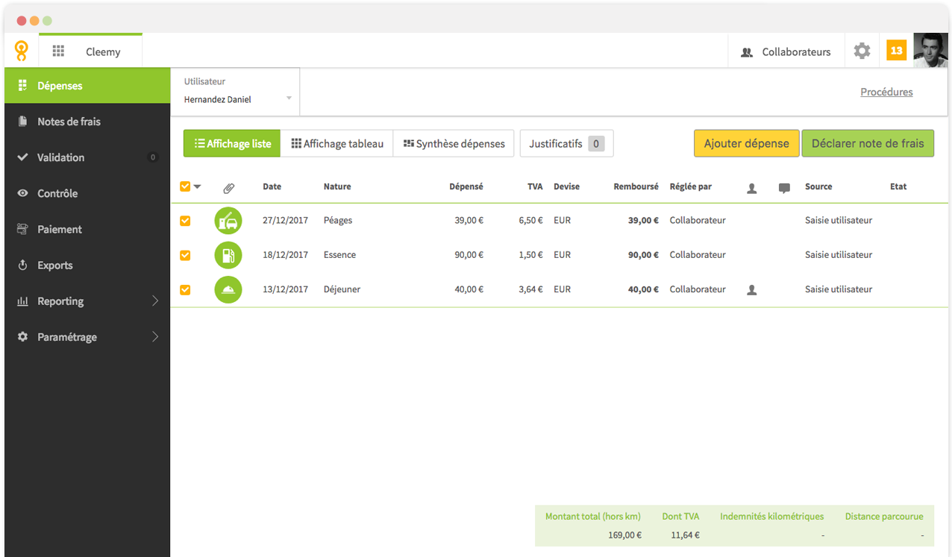
Task: Open the Utilisateur Hernandez Daniel dropdown
Action: coord(235,92)
